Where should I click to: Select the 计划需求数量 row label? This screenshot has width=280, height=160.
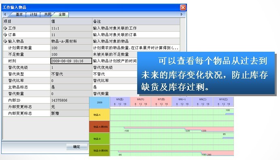(x=20, y=48)
